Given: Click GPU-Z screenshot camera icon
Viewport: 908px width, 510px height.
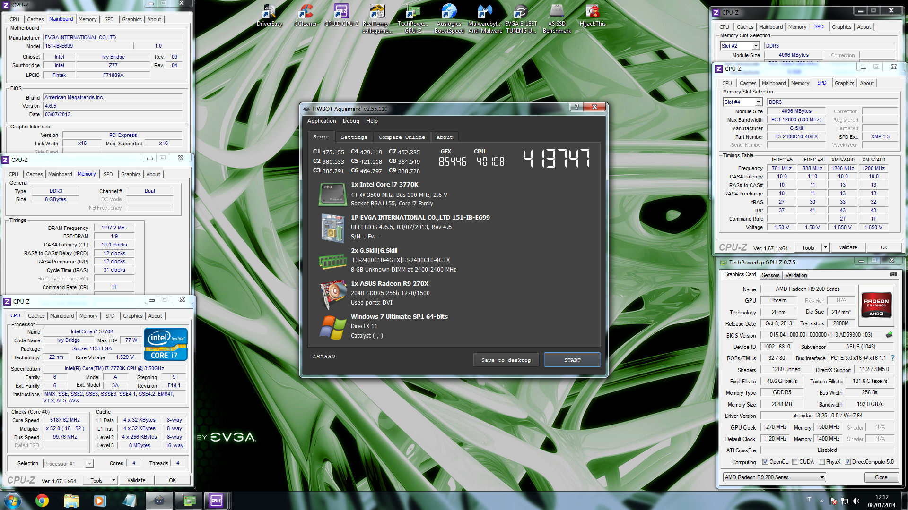Looking at the screenshot, I should point(893,274).
